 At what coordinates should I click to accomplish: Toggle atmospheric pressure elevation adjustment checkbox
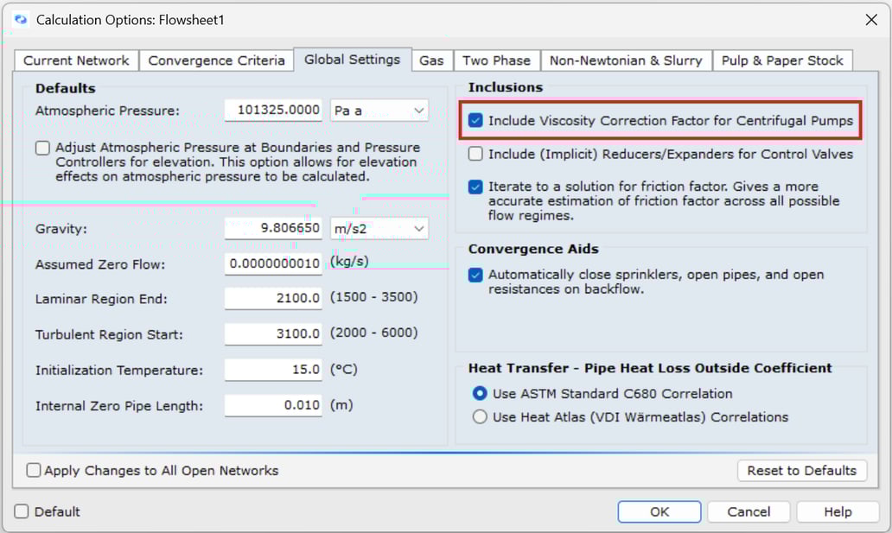tap(42, 148)
